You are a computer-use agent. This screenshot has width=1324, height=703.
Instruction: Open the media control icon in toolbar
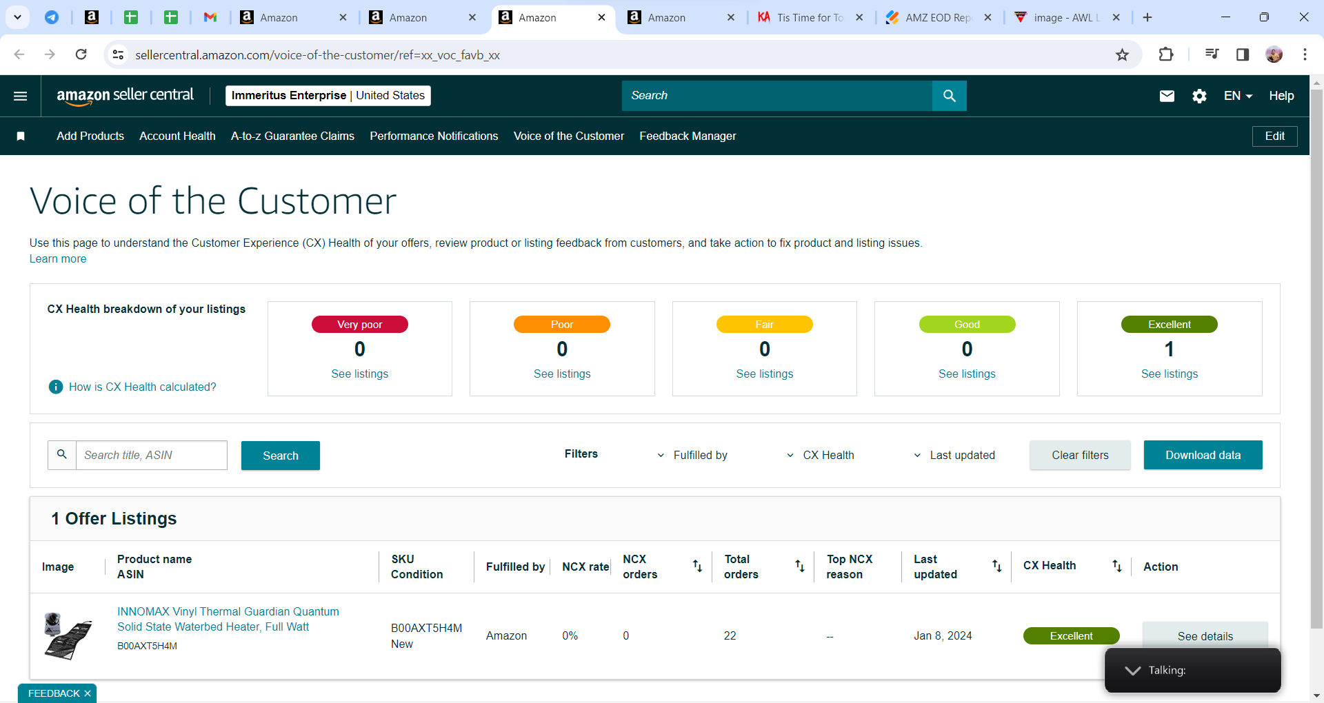1212,54
